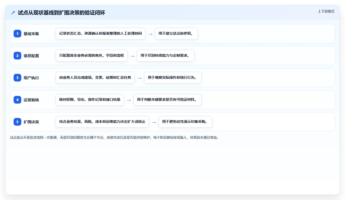Click box 只配置真实业务必需的角色、字段和流程
The image size is (345, 200).
click(x=92, y=56)
